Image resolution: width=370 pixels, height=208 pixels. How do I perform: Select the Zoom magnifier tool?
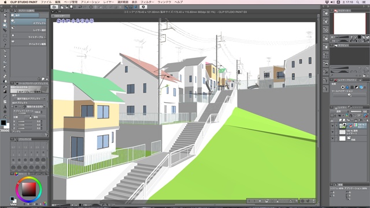5,16
